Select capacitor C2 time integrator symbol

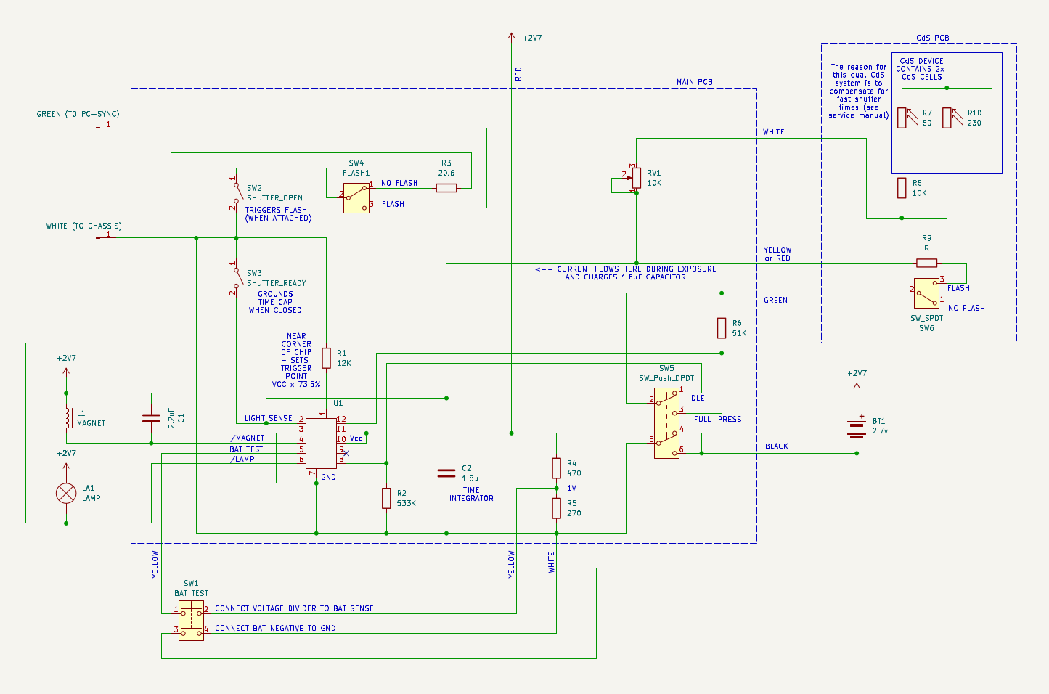(446, 473)
